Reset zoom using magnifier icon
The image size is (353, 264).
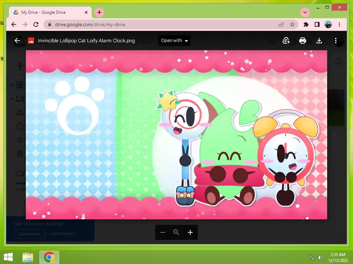click(x=176, y=232)
